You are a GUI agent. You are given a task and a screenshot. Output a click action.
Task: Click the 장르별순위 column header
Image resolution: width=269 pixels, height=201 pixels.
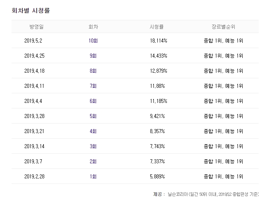click(223, 27)
